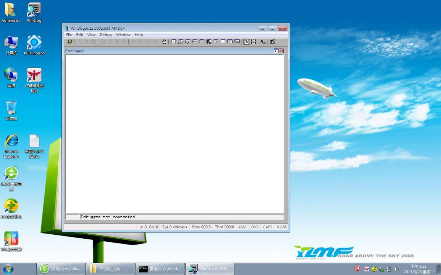Click the red input method tray icon
This screenshot has height=275, width=441.
(357, 268)
